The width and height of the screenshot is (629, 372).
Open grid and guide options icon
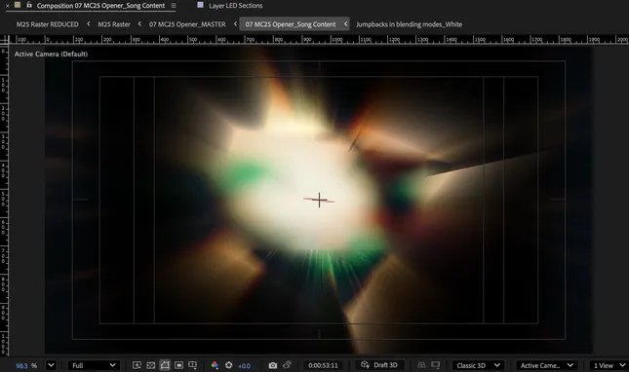(193, 365)
